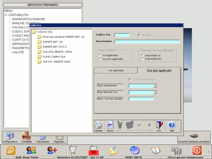The width and height of the screenshot is (212, 159).
Task: Click inside the Codice Iva field
Action: 122,35
